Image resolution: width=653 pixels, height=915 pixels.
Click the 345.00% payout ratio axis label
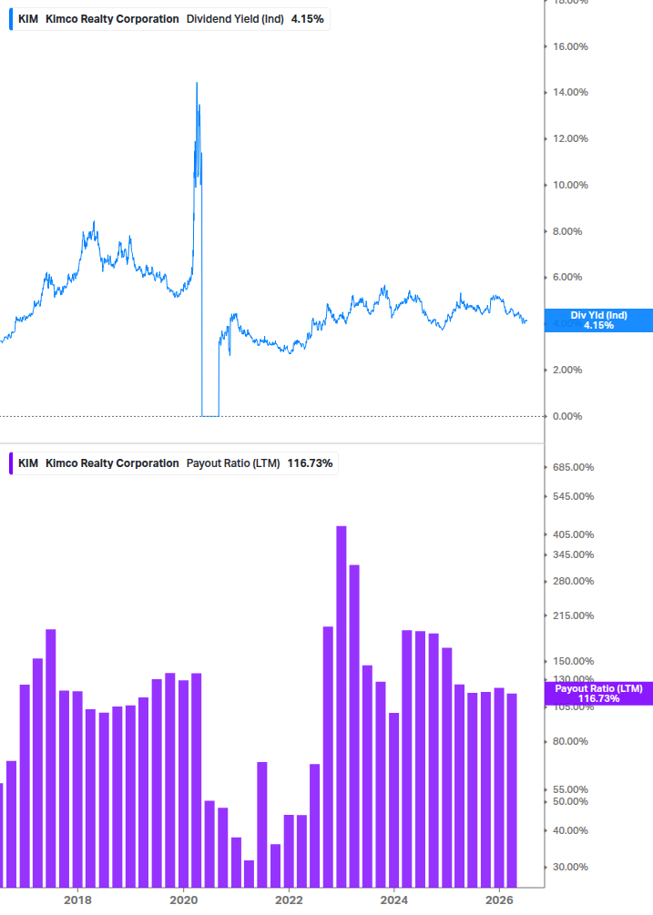tap(573, 555)
